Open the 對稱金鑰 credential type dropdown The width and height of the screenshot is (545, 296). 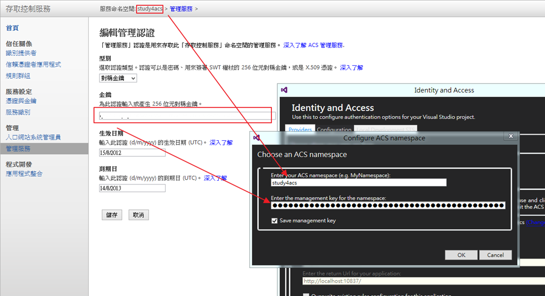(x=118, y=79)
